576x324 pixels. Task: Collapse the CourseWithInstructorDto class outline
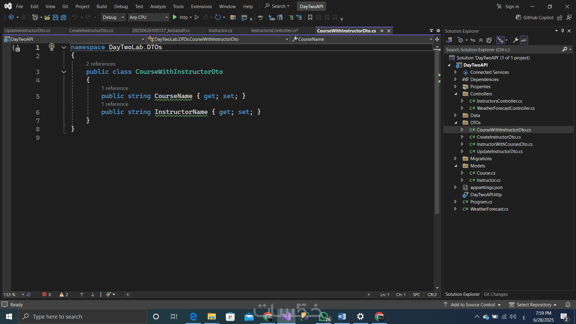coord(64,72)
